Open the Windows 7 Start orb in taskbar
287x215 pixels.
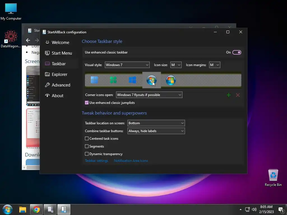pyautogui.click(x=8, y=209)
